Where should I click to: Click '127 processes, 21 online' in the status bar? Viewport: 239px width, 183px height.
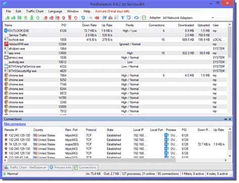pyautogui.click(x=138, y=174)
